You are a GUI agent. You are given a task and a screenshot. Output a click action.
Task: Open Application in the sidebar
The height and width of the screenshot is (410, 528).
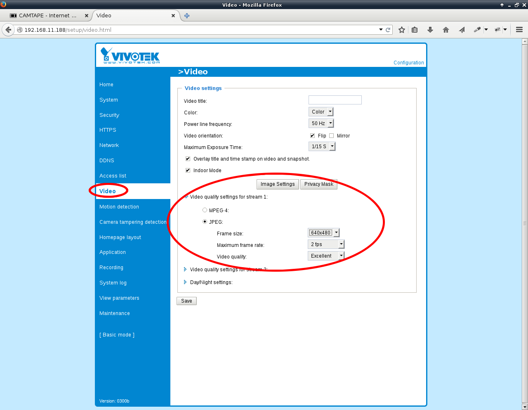pyautogui.click(x=113, y=252)
